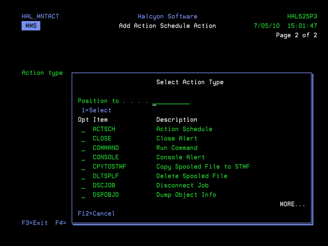
Task: Click option field beside CPYTOSTMF item
Action: tap(83, 167)
